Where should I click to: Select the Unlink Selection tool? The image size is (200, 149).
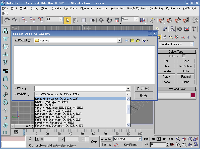tap(32, 20)
